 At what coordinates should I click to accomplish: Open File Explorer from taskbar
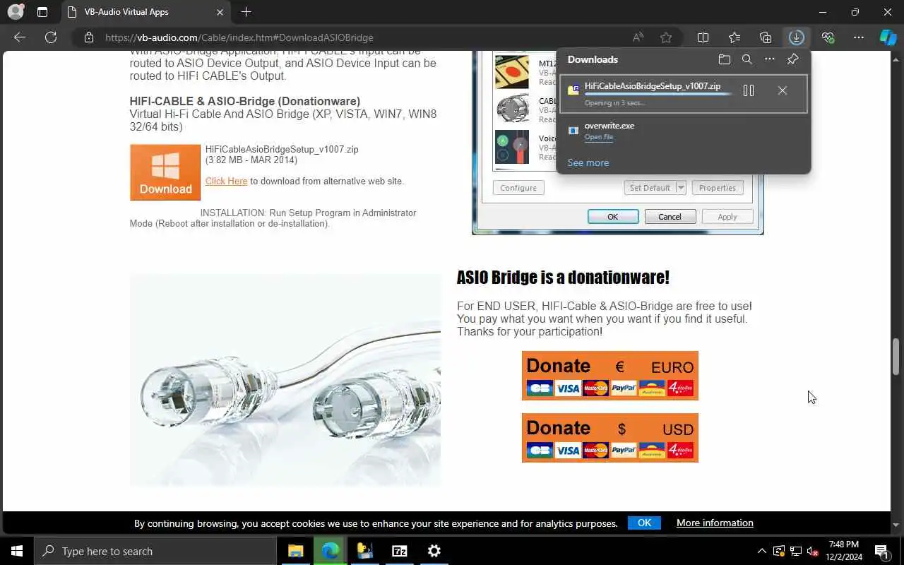pos(295,551)
